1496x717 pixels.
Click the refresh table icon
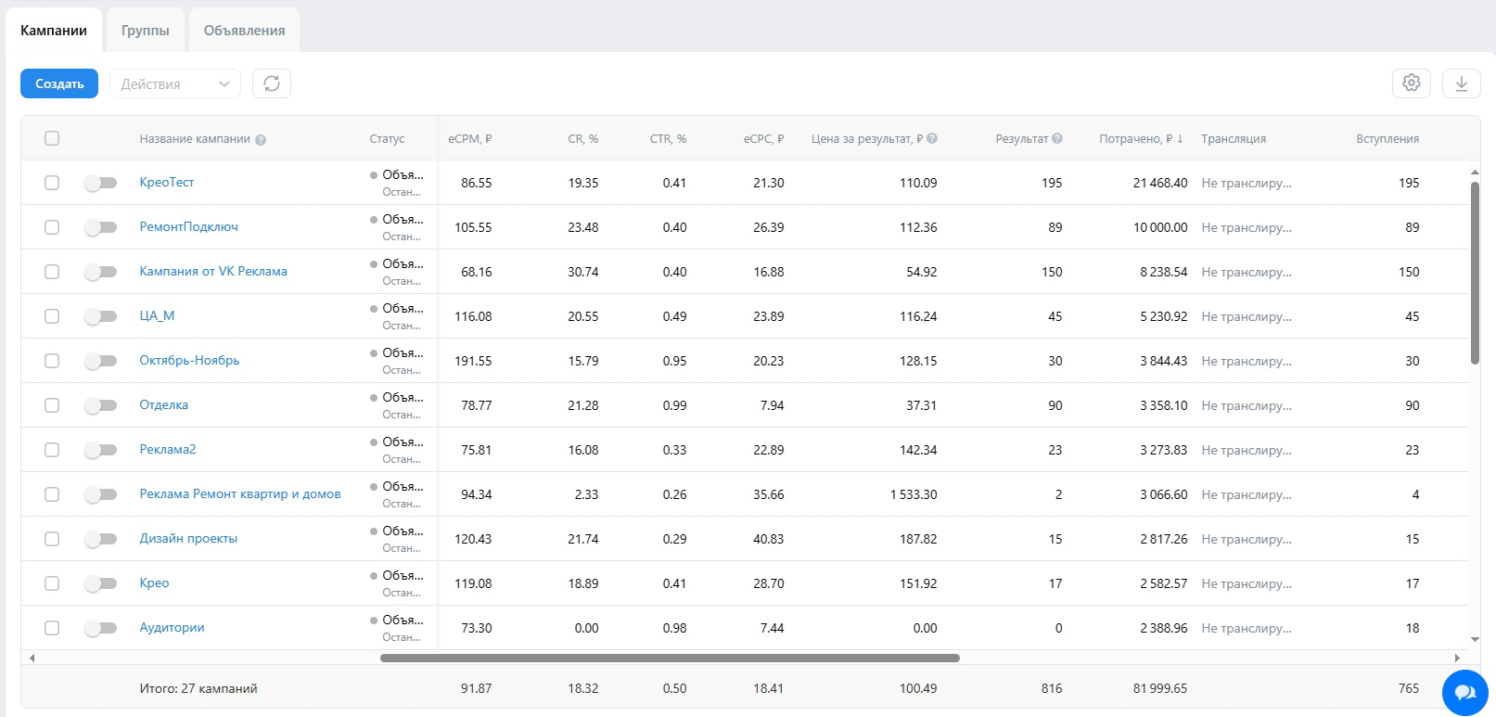(x=272, y=83)
